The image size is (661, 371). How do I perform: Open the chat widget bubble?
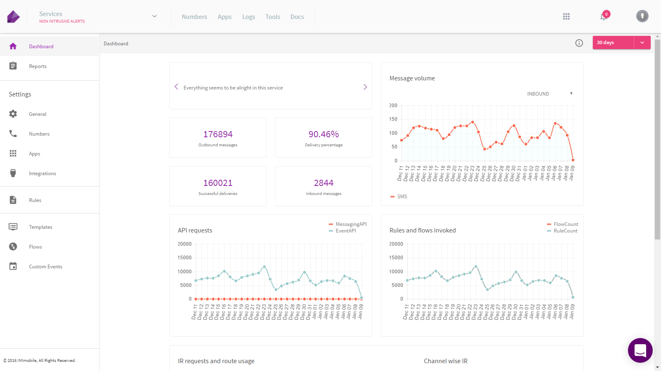tap(640, 350)
